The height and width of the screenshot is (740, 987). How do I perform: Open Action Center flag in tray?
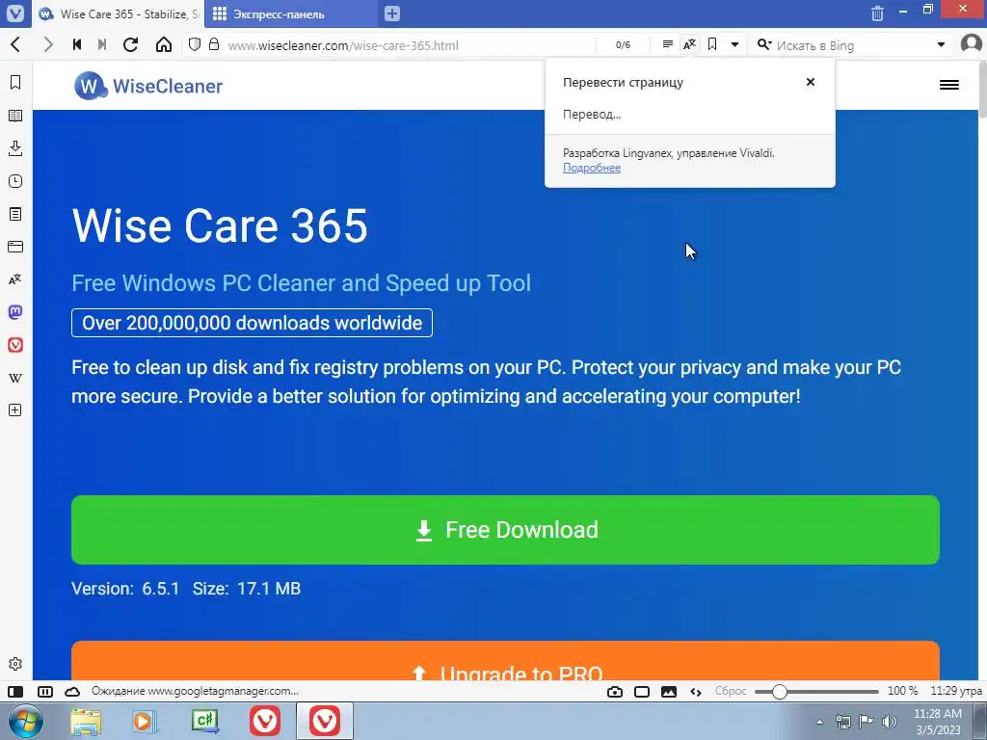pyautogui.click(x=867, y=722)
